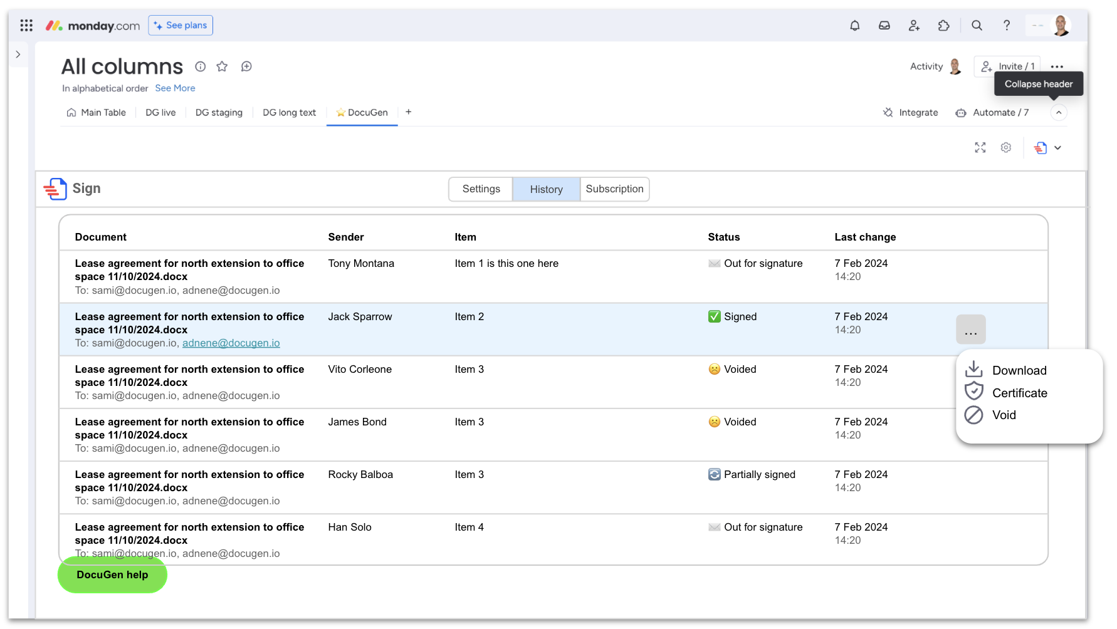
Task: Open board options three-dot menu
Action: click(1057, 66)
